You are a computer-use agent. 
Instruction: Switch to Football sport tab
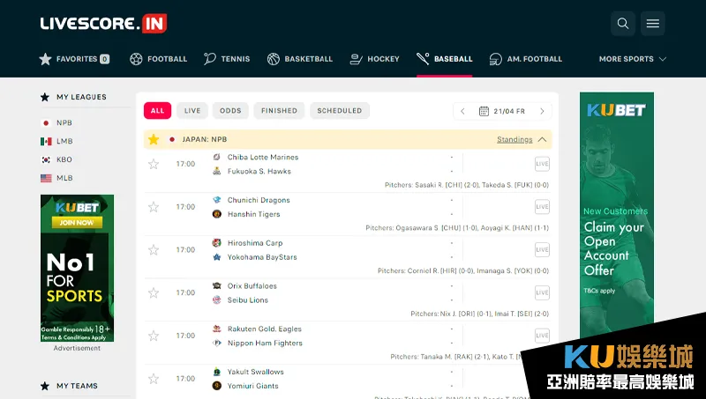159,59
